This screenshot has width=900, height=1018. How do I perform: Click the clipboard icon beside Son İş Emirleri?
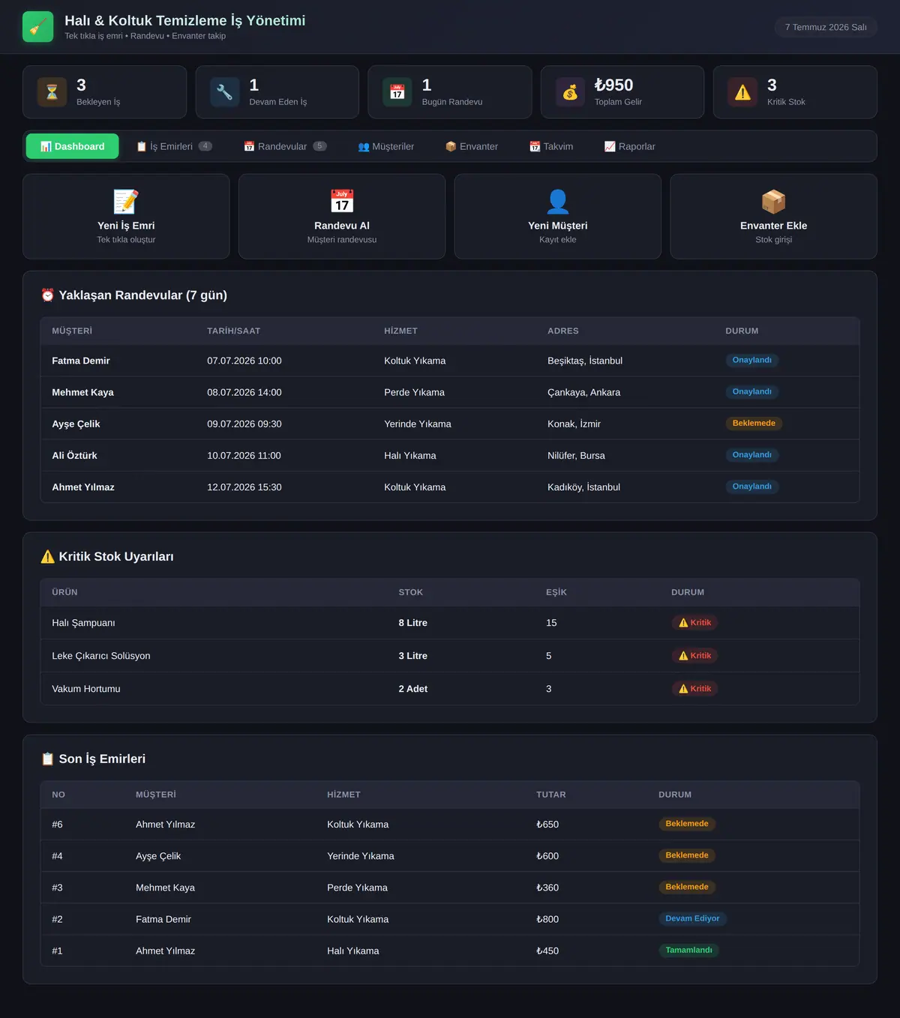pyautogui.click(x=48, y=759)
